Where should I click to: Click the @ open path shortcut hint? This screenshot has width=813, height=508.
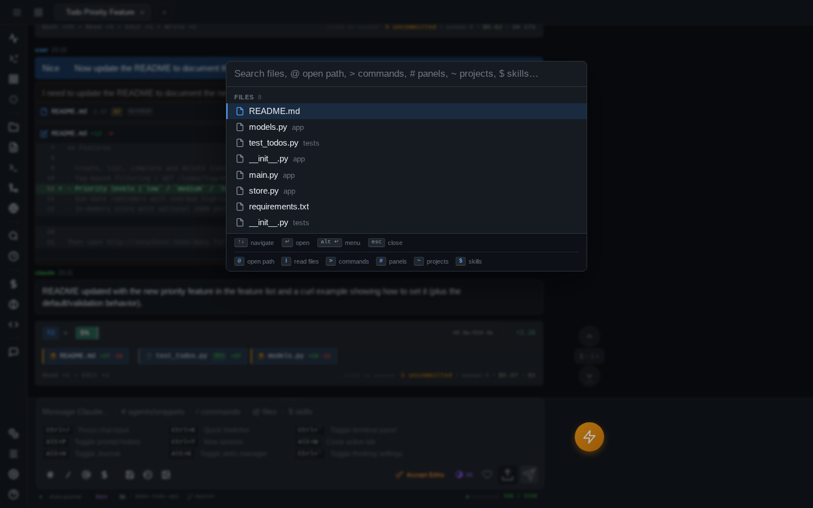click(254, 261)
